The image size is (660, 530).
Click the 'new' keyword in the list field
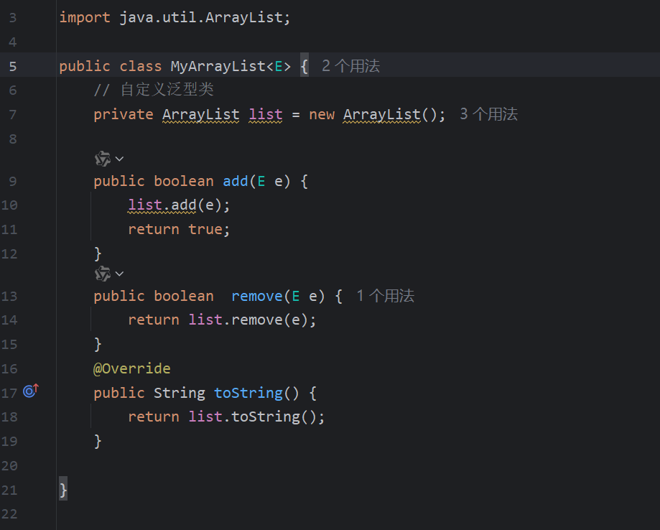(x=322, y=114)
